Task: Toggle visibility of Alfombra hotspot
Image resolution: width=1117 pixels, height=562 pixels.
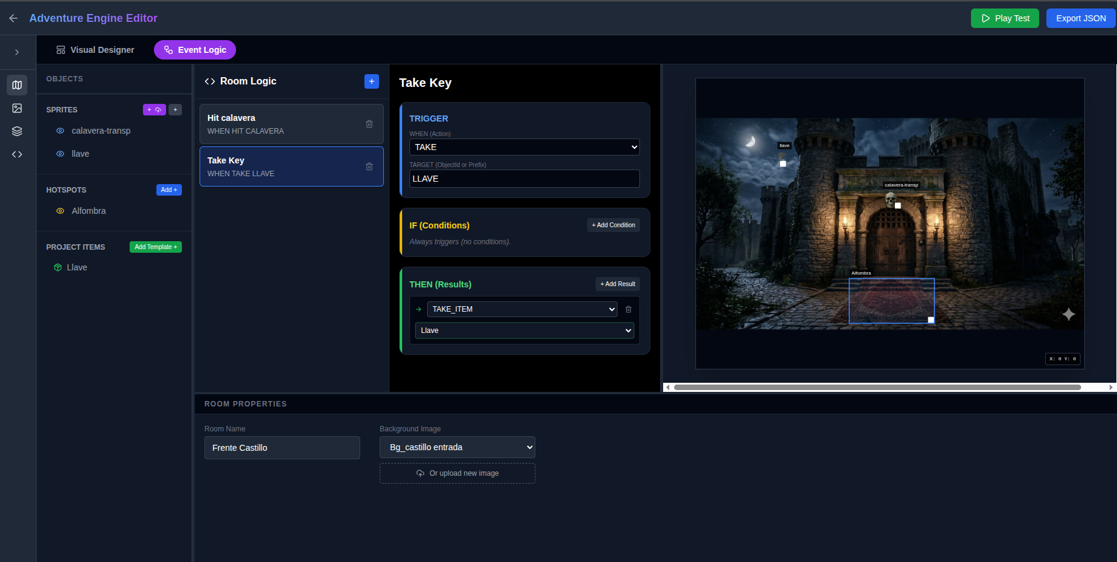Action: coord(60,211)
